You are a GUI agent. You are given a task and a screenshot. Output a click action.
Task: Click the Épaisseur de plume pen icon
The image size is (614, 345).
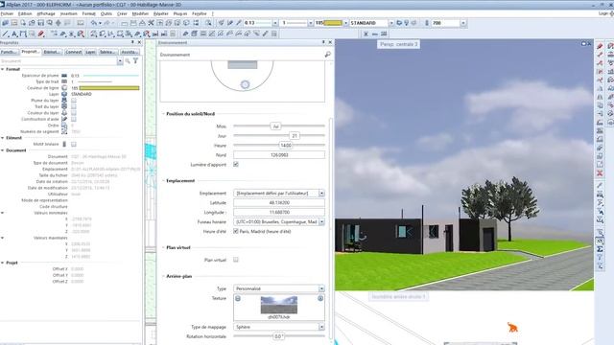(x=64, y=76)
